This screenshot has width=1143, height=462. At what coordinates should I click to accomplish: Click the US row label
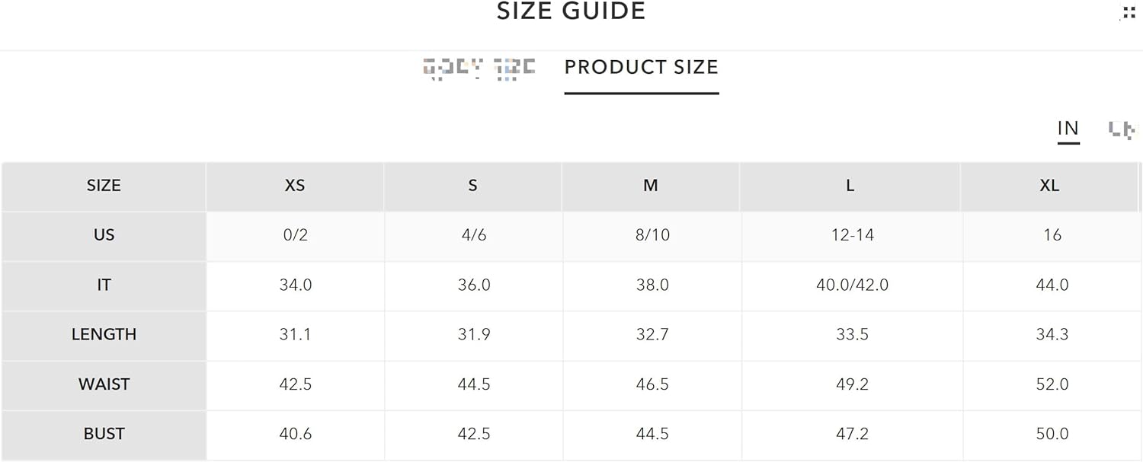pyautogui.click(x=104, y=235)
